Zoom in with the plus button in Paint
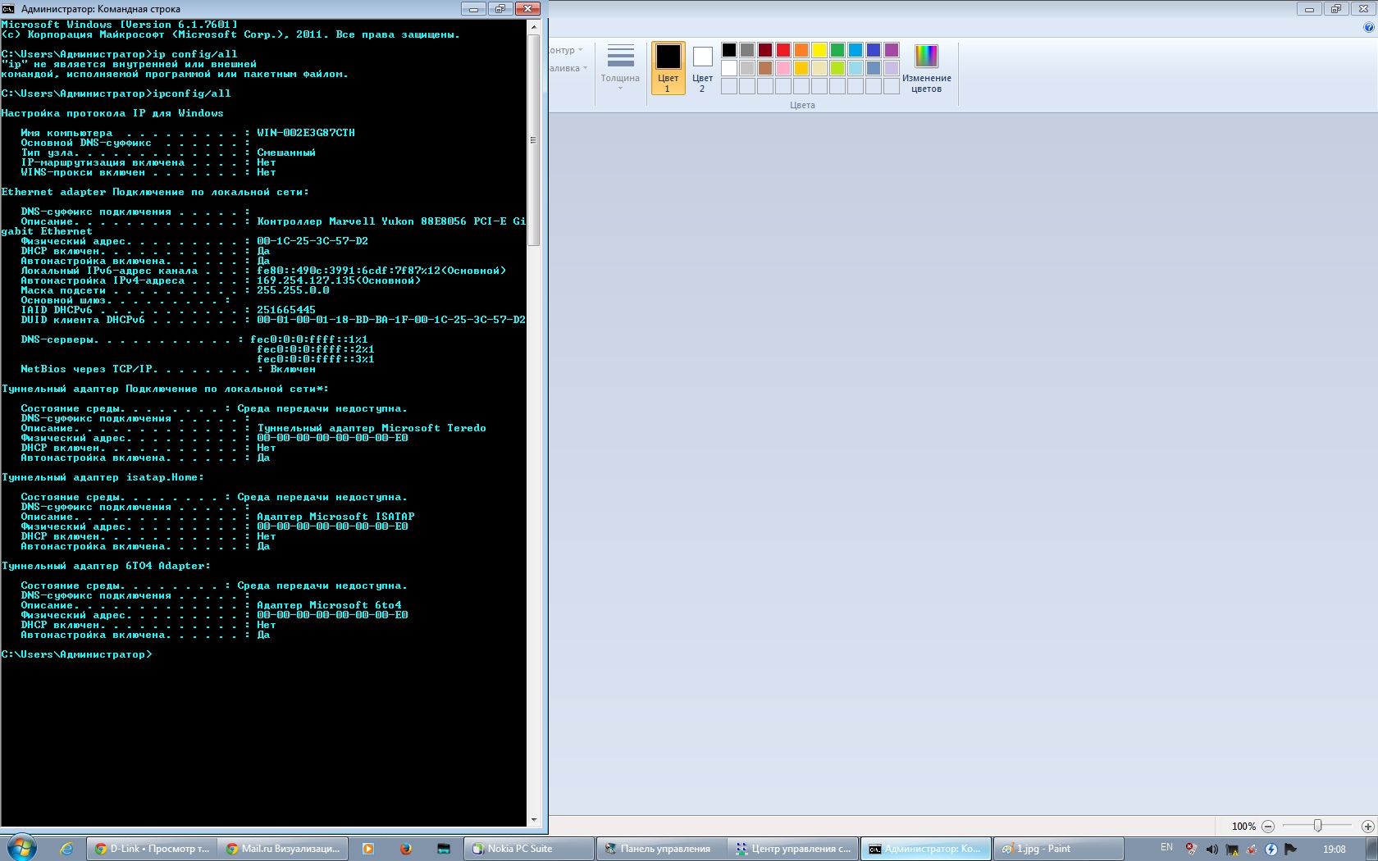 pos(1367,827)
